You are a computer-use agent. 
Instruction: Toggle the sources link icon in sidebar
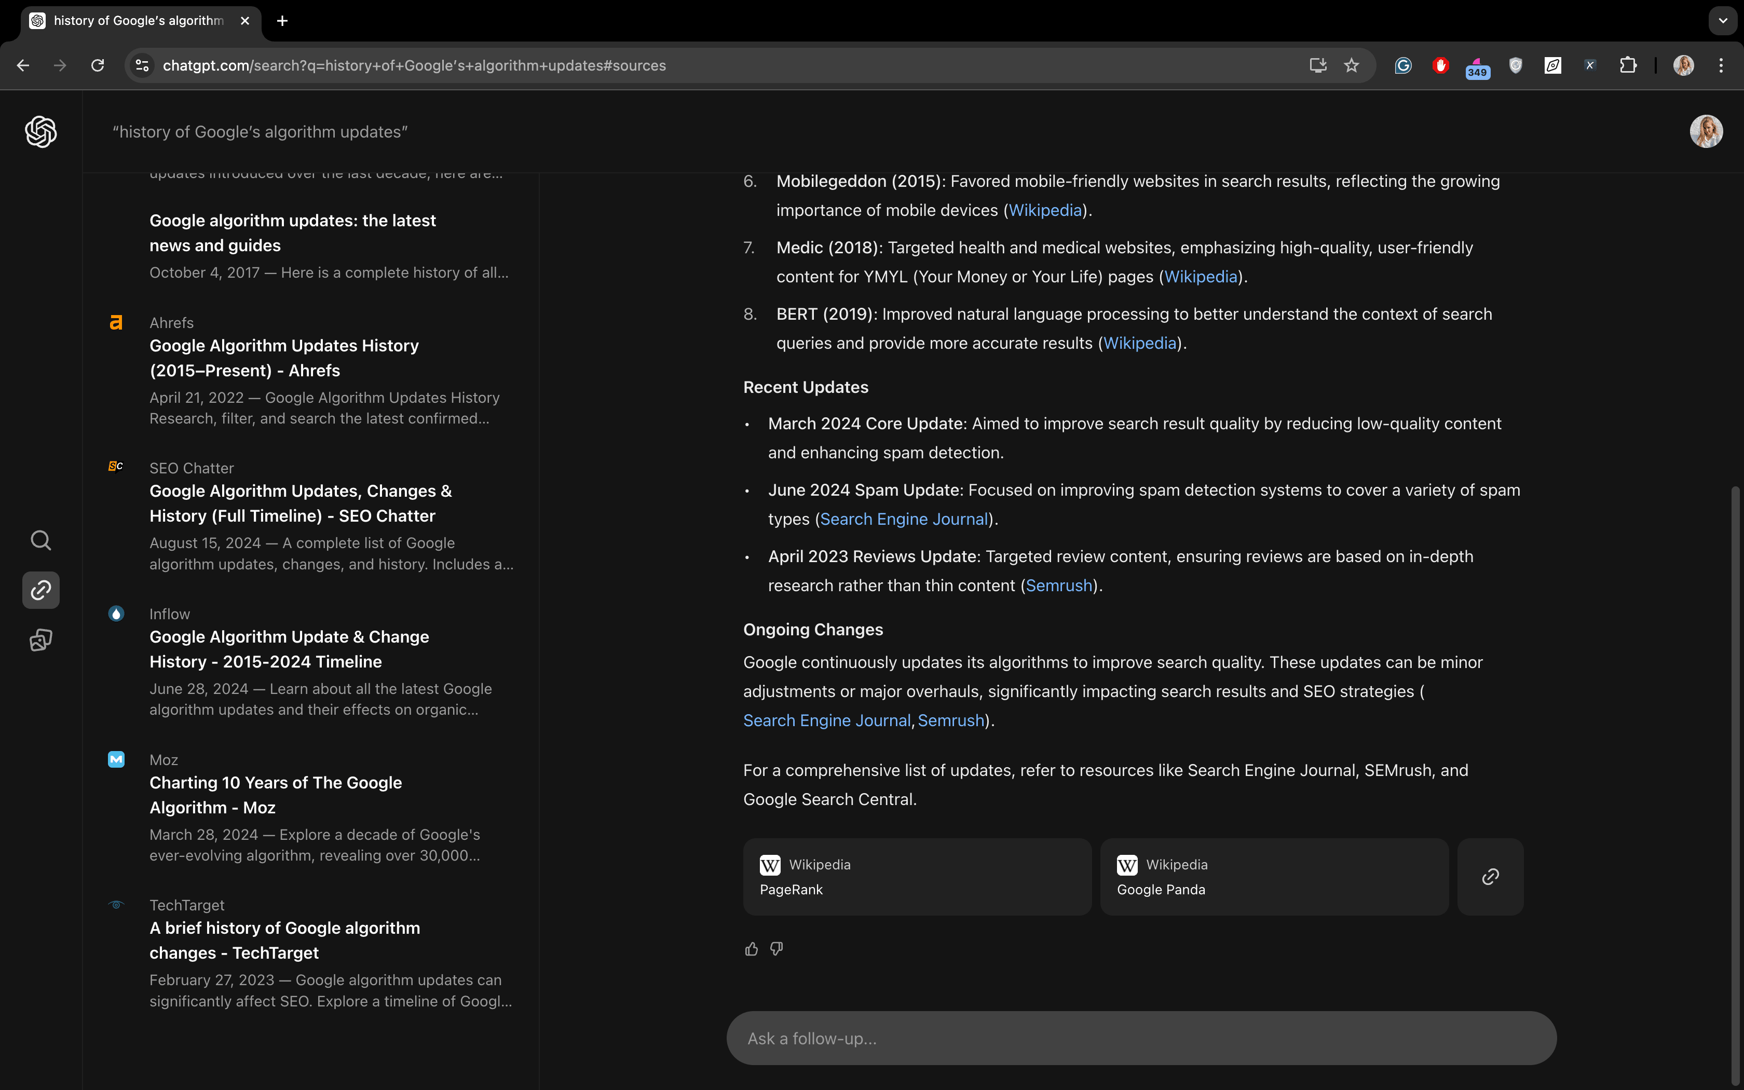tap(41, 591)
